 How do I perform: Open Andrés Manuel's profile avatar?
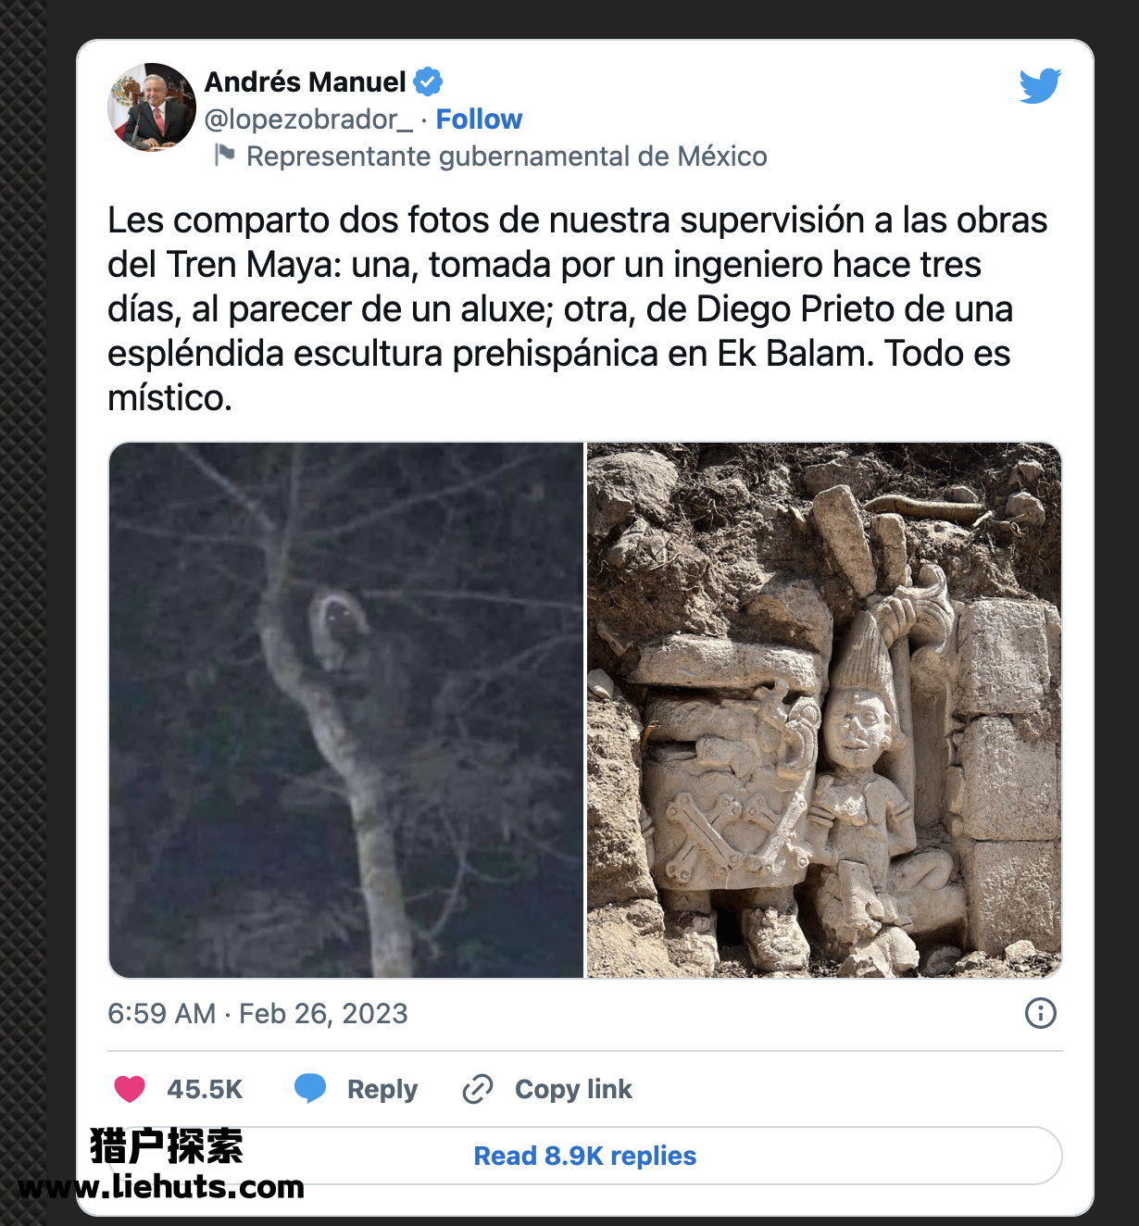(152, 107)
